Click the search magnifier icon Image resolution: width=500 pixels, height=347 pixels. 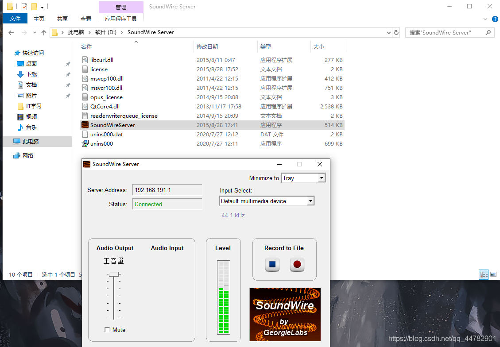[x=488, y=32]
